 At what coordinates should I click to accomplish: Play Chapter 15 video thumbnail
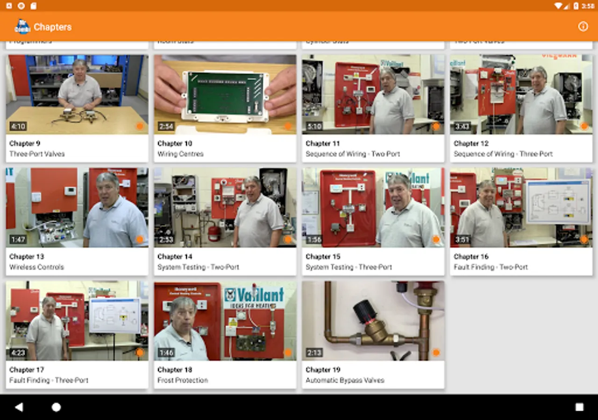[x=373, y=208]
